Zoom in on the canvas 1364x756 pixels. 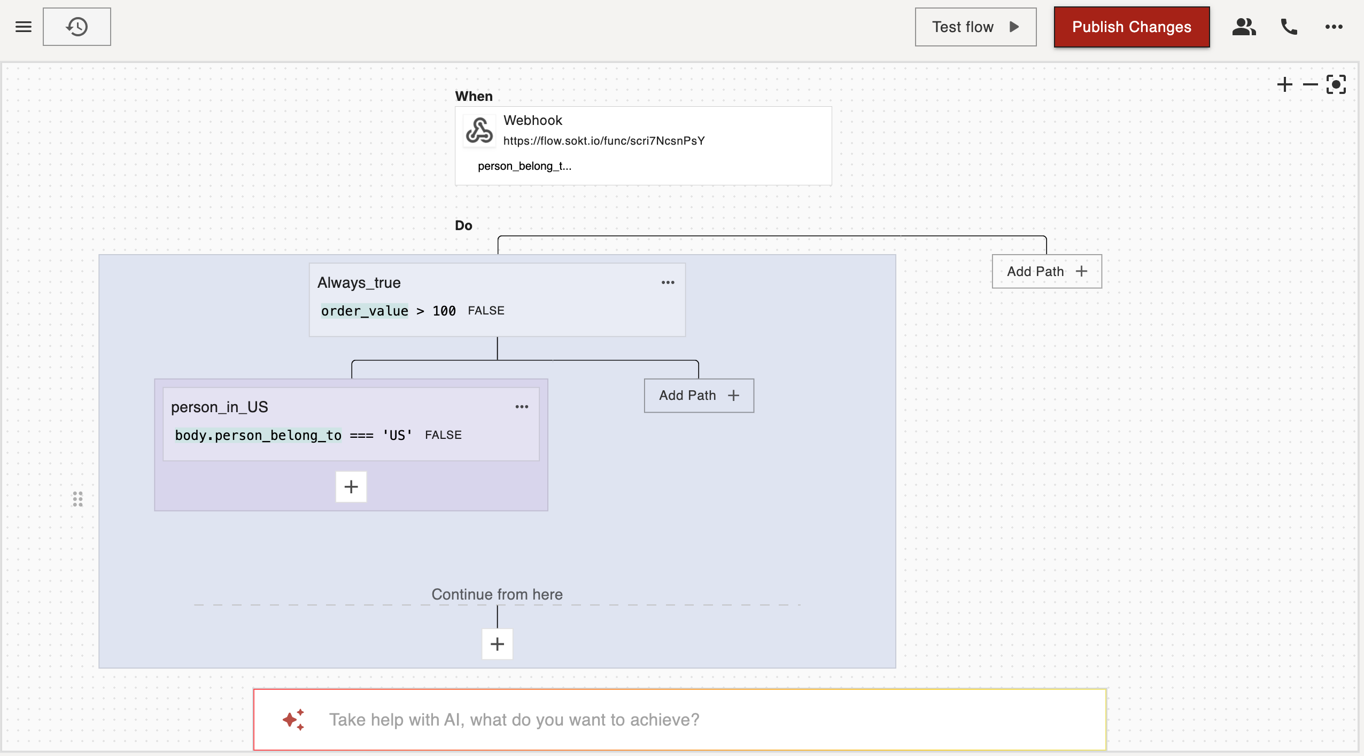(x=1284, y=84)
